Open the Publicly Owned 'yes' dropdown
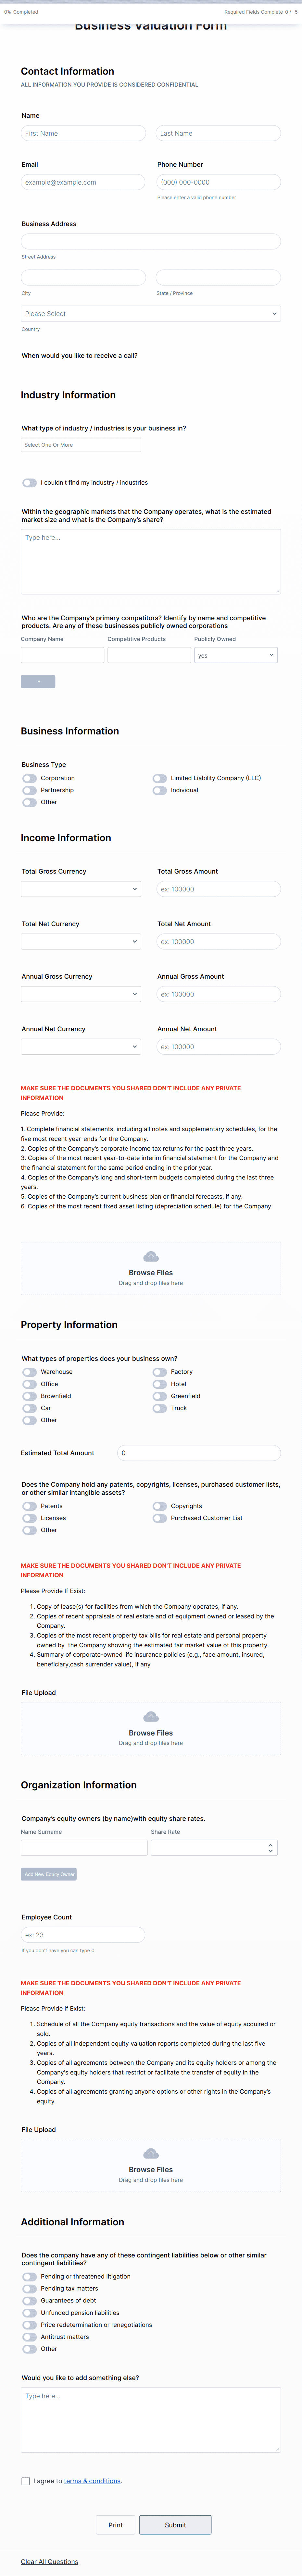302x2576 pixels. point(236,655)
